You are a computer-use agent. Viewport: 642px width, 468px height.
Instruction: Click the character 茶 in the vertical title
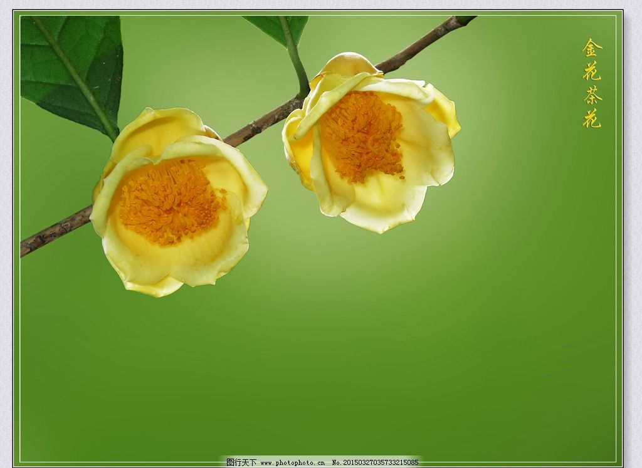[592, 95]
